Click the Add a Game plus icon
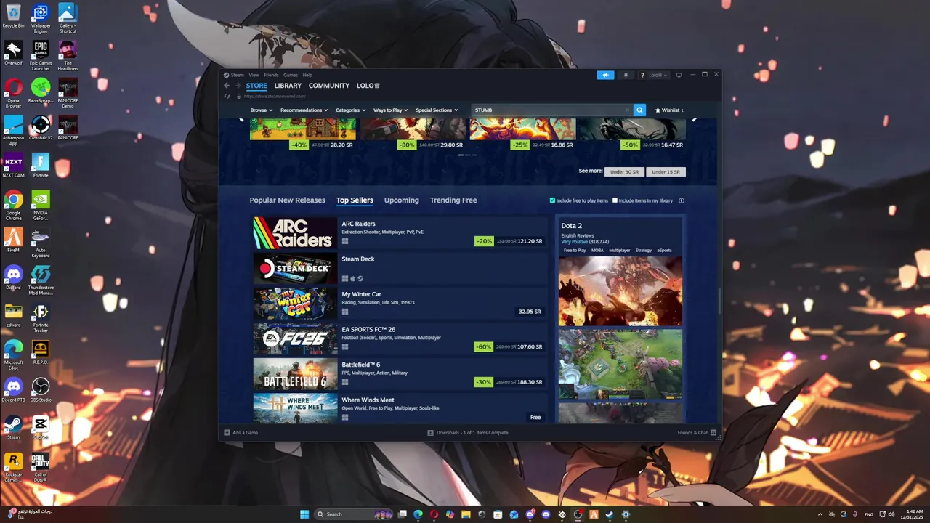This screenshot has height=523, width=930. coord(227,433)
